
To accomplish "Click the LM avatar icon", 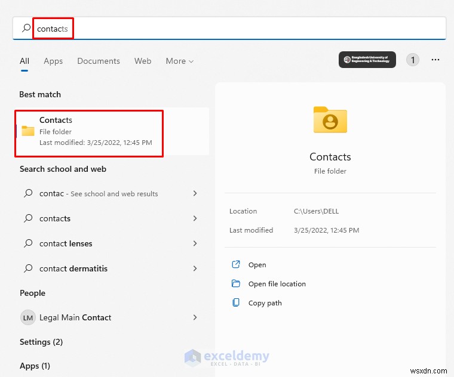I will [28, 318].
